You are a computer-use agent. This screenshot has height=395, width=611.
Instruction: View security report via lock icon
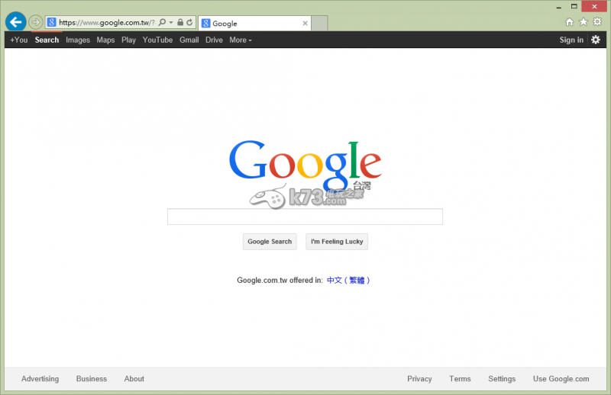point(180,22)
